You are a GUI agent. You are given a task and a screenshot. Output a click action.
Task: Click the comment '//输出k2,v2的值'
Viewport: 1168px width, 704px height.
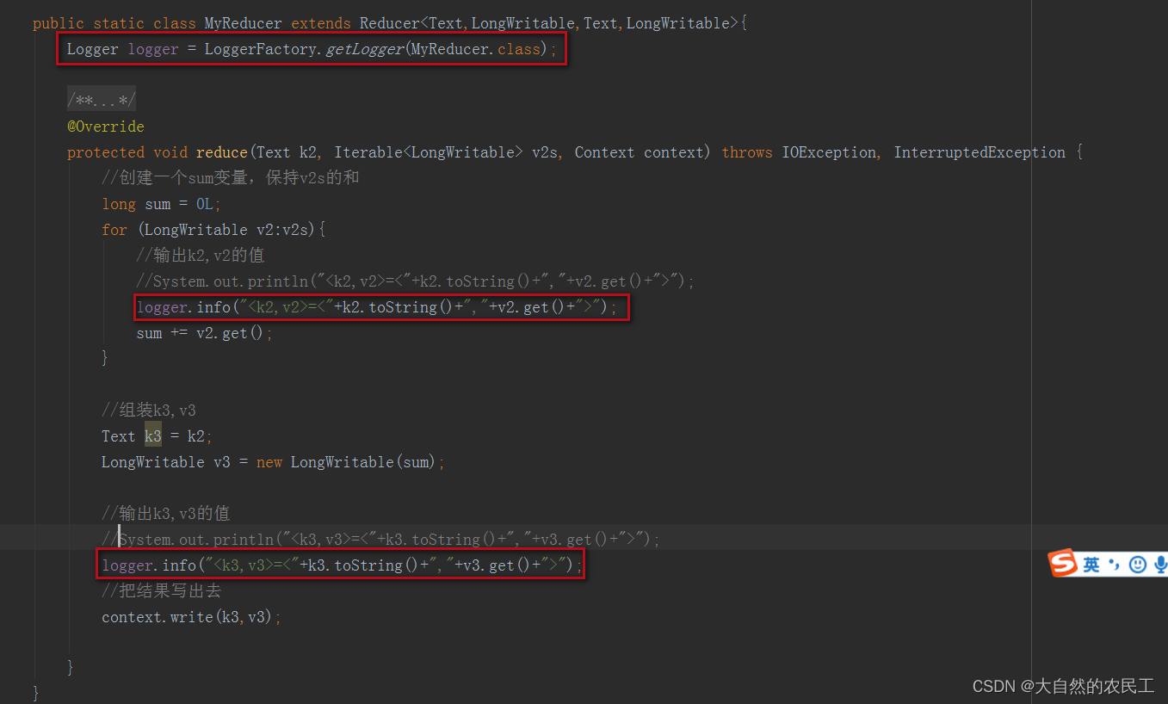(200, 256)
